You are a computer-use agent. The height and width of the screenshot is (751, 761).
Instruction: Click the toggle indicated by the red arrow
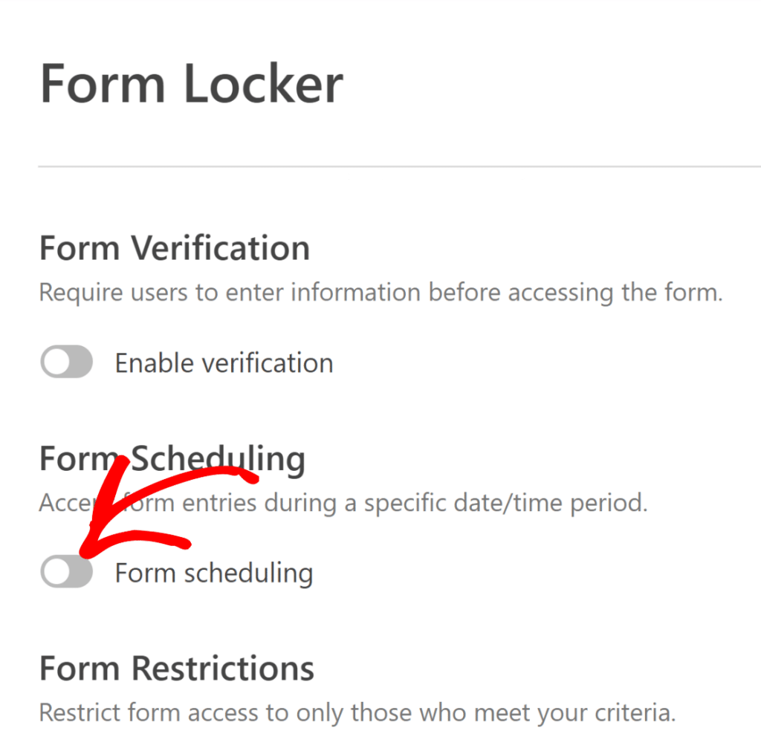click(x=66, y=571)
